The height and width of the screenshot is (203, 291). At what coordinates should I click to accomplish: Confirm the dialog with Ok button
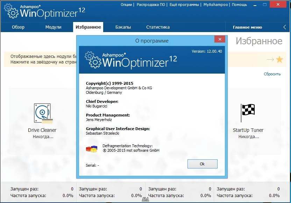click(202, 164)
